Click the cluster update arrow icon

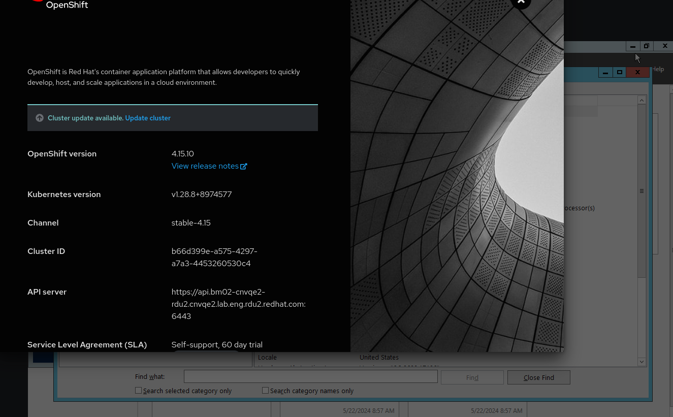40,118
